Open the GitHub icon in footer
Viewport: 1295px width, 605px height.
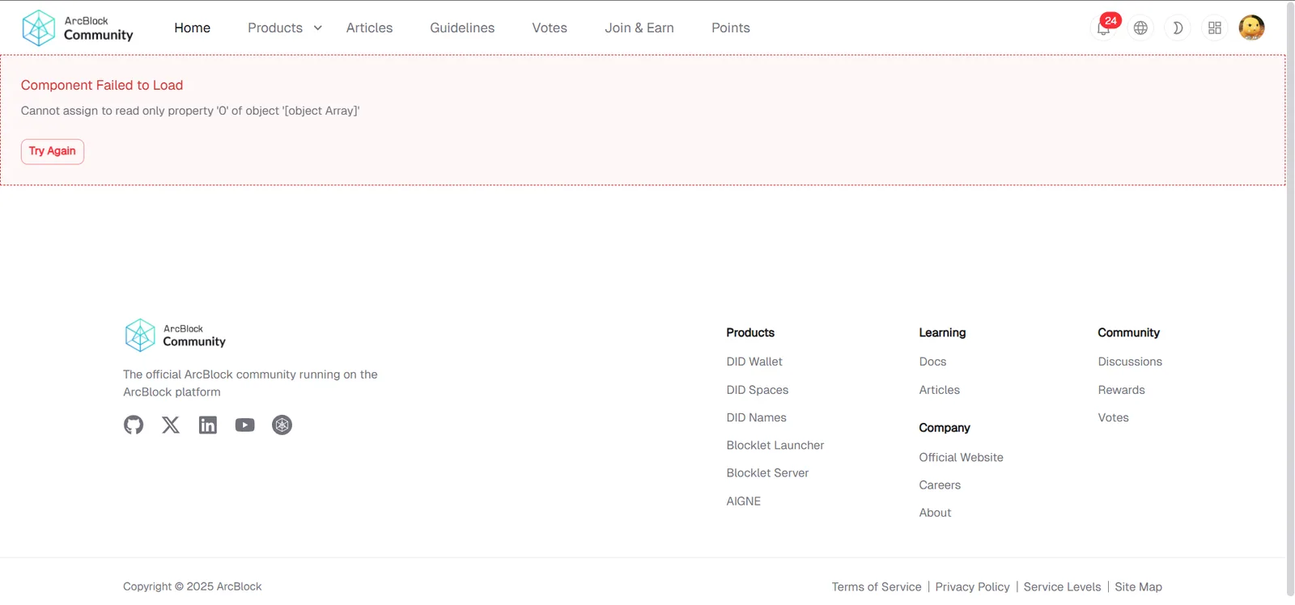click(x=134, y=425)
